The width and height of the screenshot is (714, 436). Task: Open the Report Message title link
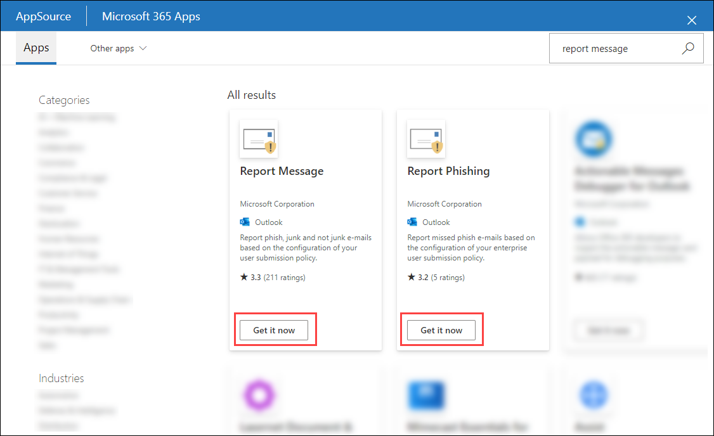[282, 171]
